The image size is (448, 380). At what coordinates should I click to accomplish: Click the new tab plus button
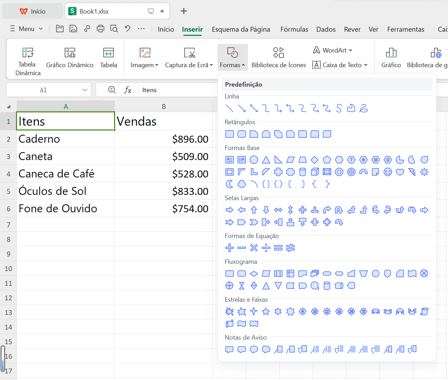pyautogui.click(x=184, y=11)
